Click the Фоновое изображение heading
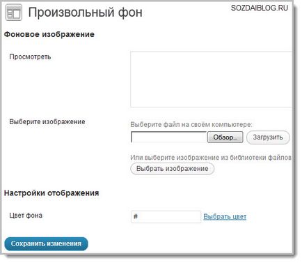The width and height of the screenshot is (302, 263). [49, 34]
